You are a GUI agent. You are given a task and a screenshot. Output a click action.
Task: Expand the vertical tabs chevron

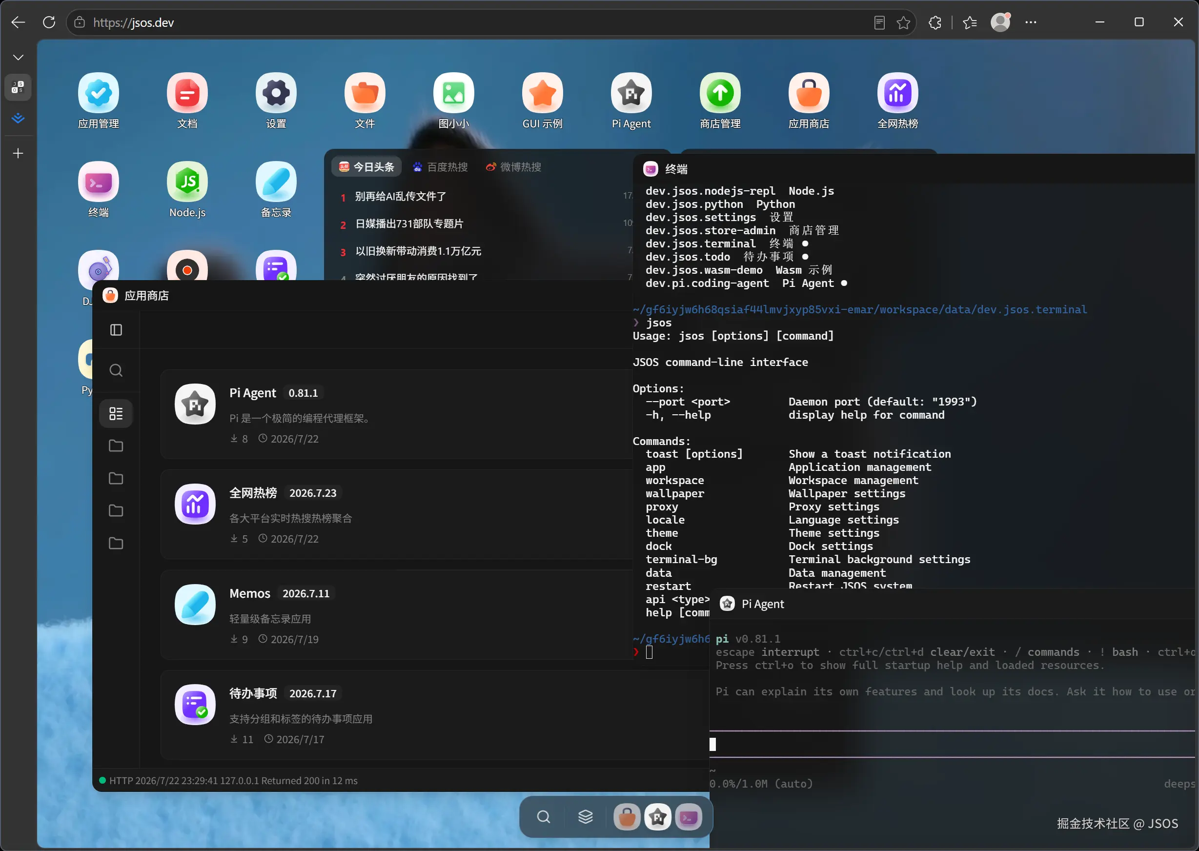coord(19,57)
